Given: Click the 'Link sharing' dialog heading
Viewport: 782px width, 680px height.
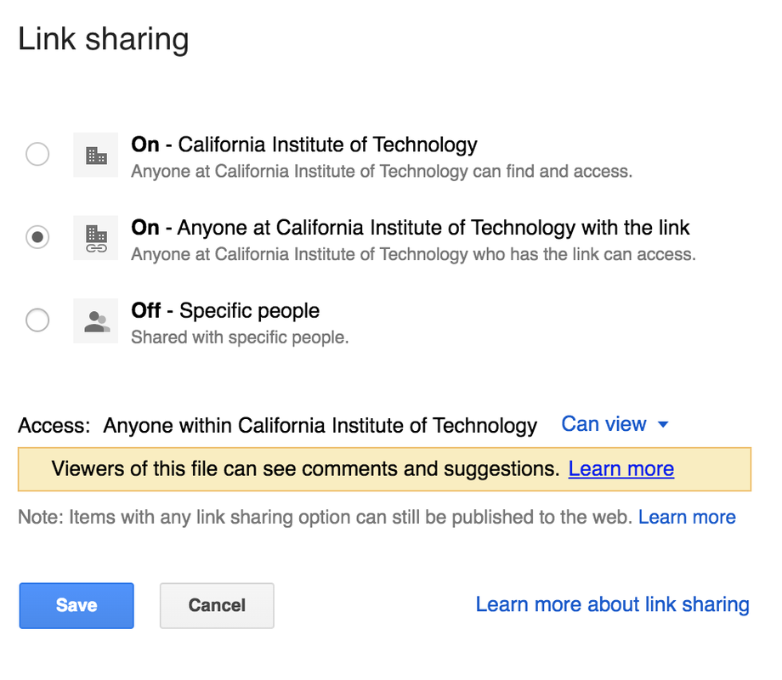Looking at the screenshot, I should pos(104,40).
